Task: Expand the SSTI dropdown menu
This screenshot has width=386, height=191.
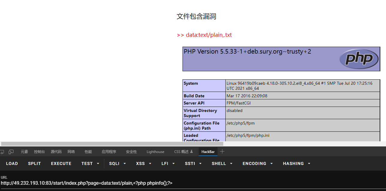Action: coord(194,163)
